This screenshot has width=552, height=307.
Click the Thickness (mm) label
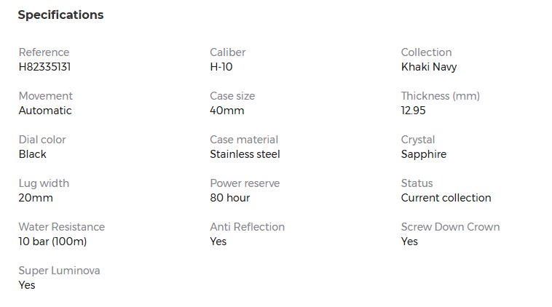point(440,96)
